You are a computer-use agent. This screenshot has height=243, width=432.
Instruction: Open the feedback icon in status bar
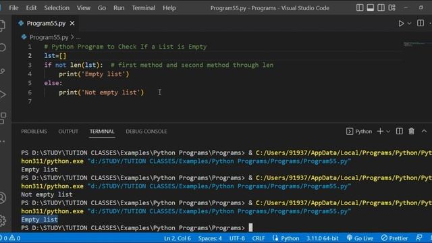[x=418, y=238]
